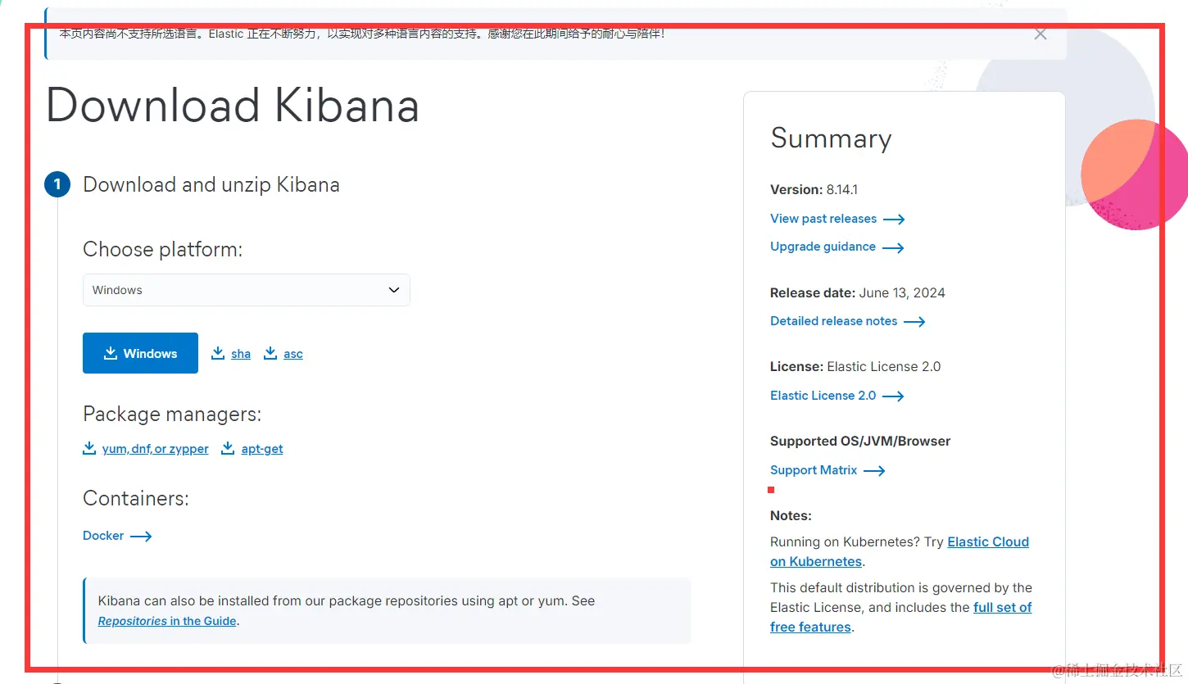The width and height of the screenshot is (1188, 684).
Task: Click the Download Kibana heading
Action: 233,106
